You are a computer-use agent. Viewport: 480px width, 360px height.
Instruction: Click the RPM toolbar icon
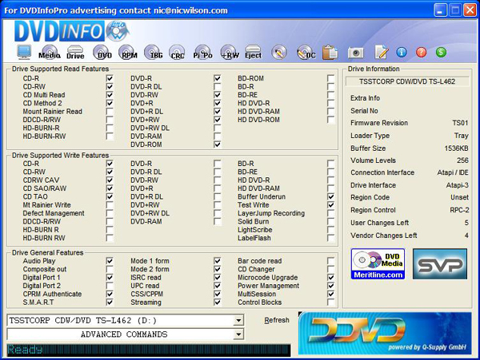pyautogui.click(x=128, y=52)
